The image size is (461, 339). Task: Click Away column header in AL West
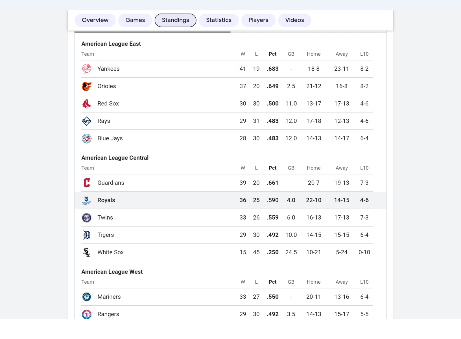tap(342, 282)
